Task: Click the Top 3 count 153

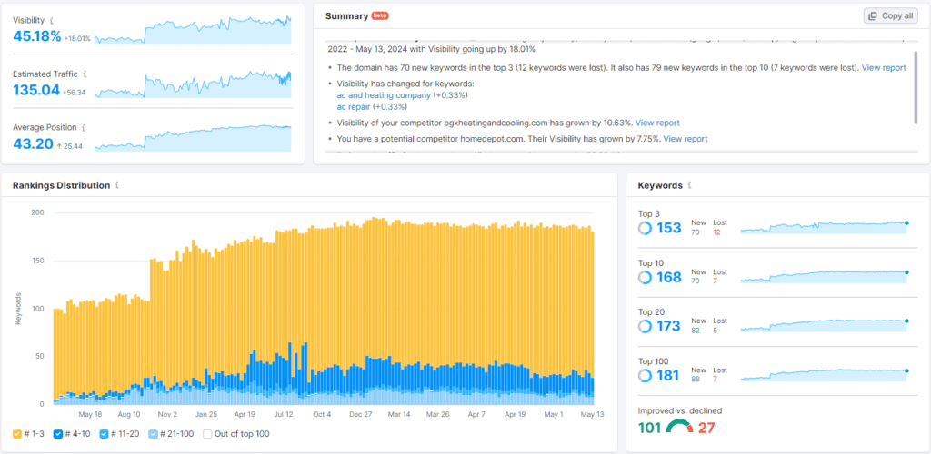Action: [x=668, y=228]
